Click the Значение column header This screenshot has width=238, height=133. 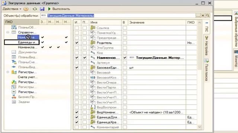[157, 23]
